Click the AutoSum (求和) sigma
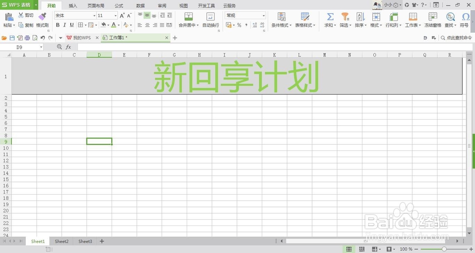The width and height of the screenshot is (475, 253). pyautogui.click(x=330, y=17)
